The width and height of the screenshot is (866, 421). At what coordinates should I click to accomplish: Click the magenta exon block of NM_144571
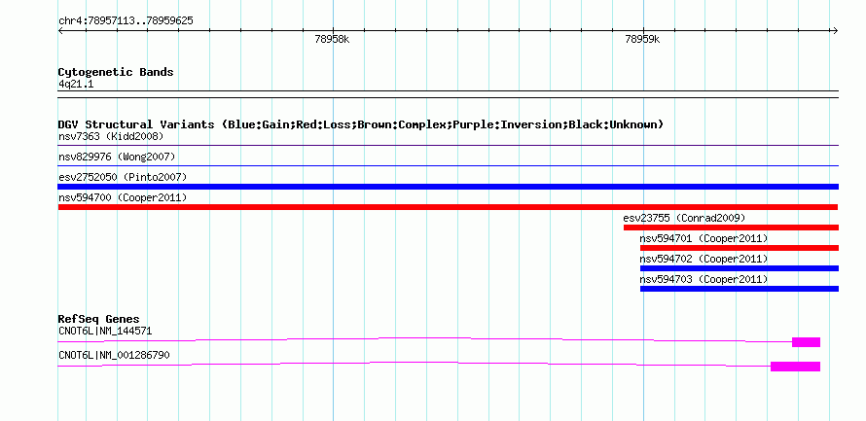click(x=806, y=342)
